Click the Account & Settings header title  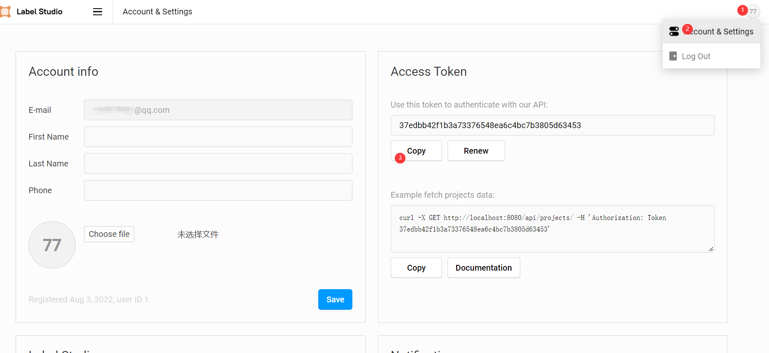click(x=157, y=12)
